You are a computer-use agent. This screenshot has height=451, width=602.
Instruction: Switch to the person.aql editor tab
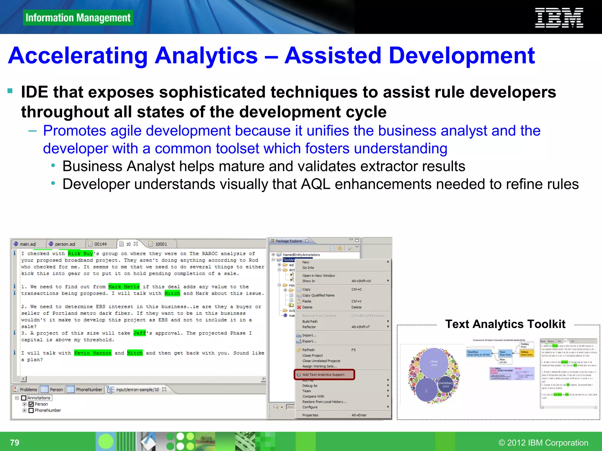pos(65,244)
